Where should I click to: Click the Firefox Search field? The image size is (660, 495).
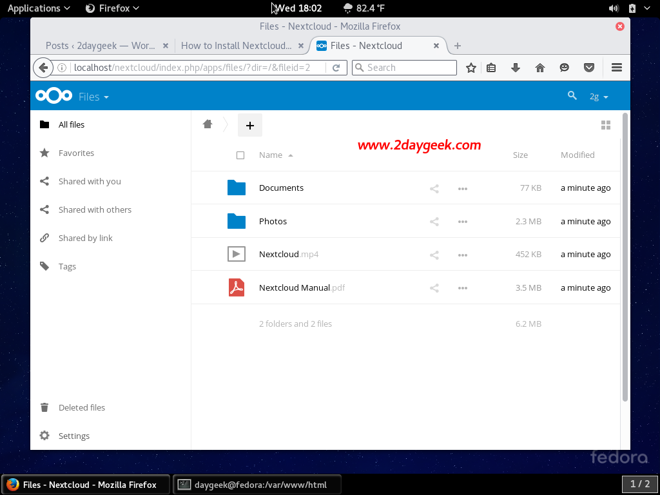click(x=404, y=67)
